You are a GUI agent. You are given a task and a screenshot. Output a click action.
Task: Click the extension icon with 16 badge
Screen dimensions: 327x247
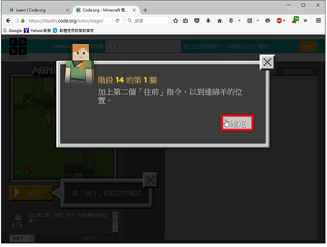(x=295, y=20)
